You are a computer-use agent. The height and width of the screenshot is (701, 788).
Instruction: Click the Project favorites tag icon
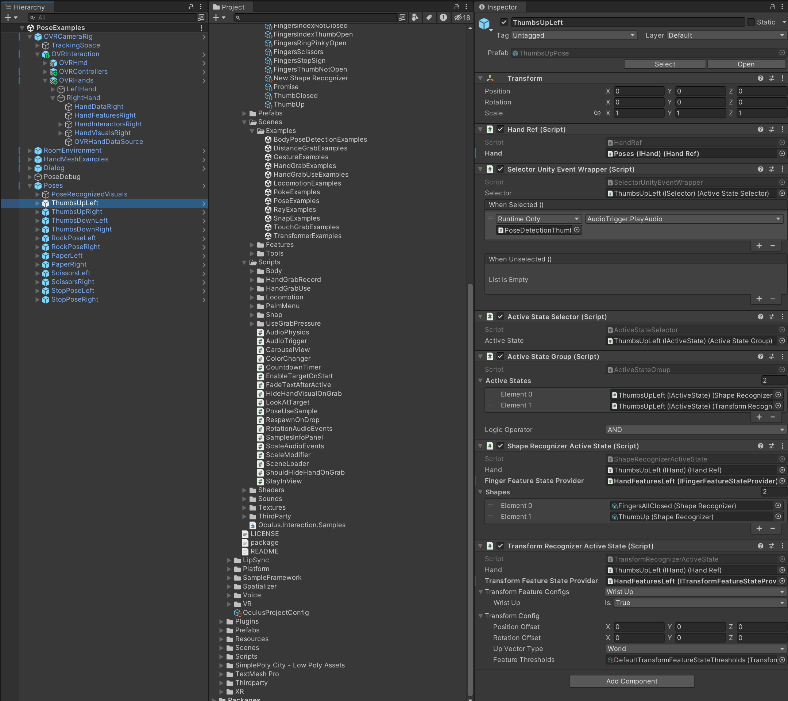429,18
